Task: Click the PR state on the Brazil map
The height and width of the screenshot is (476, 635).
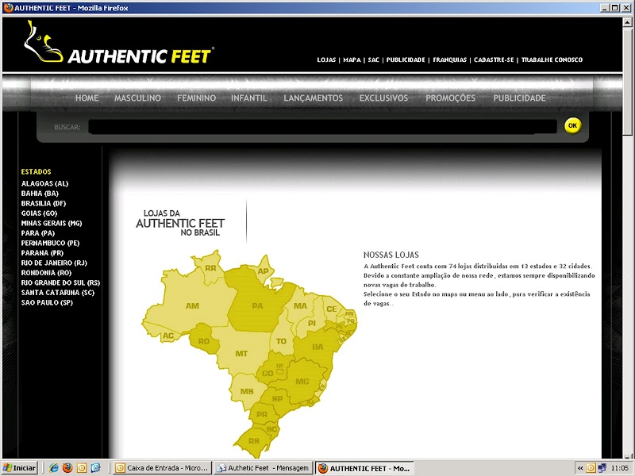Action: coord(262,414)
